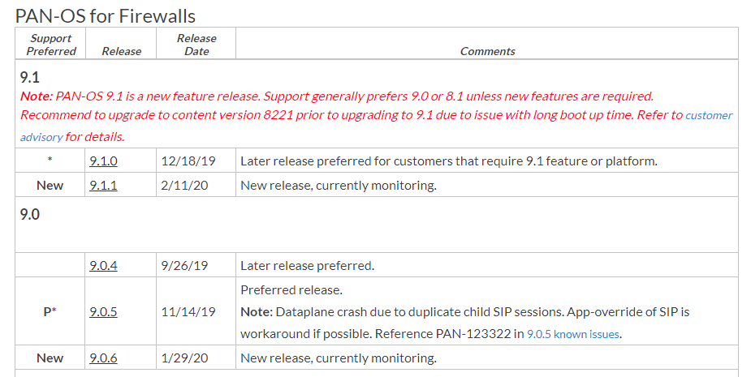Follow the 9.0.5 release link
Viewport: 751px width, 377px height.
(x=103, y=311)
